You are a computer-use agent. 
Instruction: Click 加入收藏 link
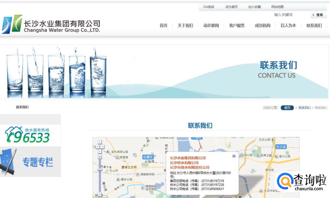pyautogui.click(x=255, y=7)
